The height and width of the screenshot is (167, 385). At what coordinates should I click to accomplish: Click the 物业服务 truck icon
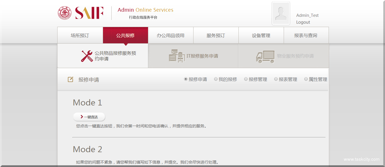coord(265,56)
